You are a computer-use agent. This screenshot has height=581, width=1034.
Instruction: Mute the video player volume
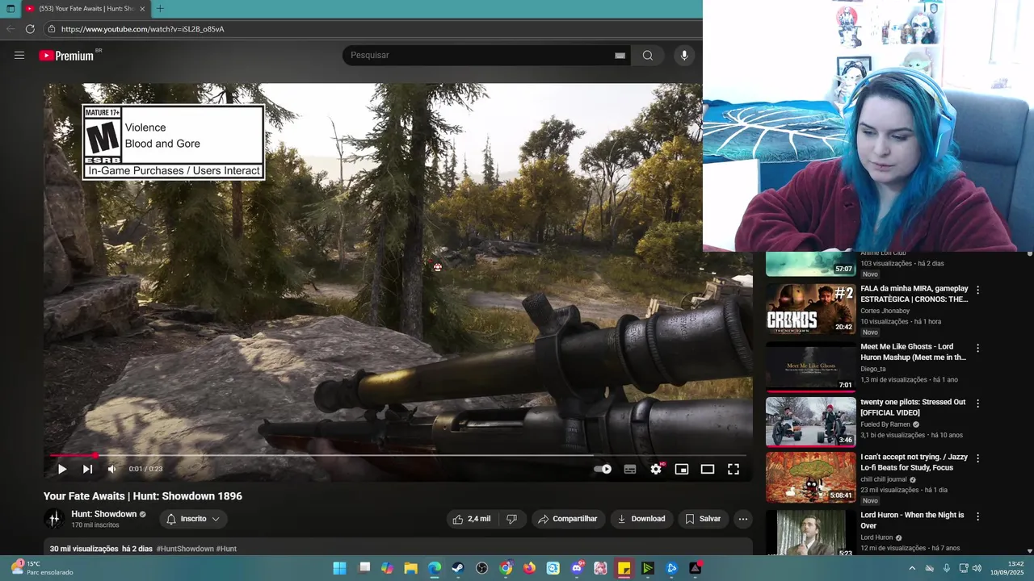(x=112, y=469)
